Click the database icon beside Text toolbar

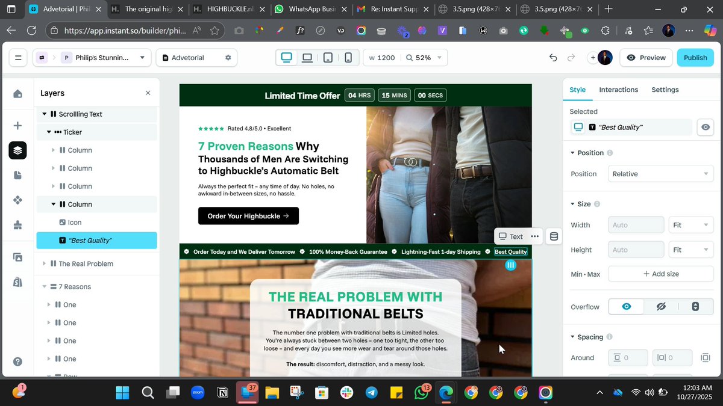(x=554, y=236)
